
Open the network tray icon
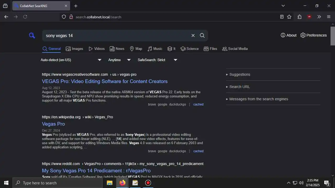(295, 183)
